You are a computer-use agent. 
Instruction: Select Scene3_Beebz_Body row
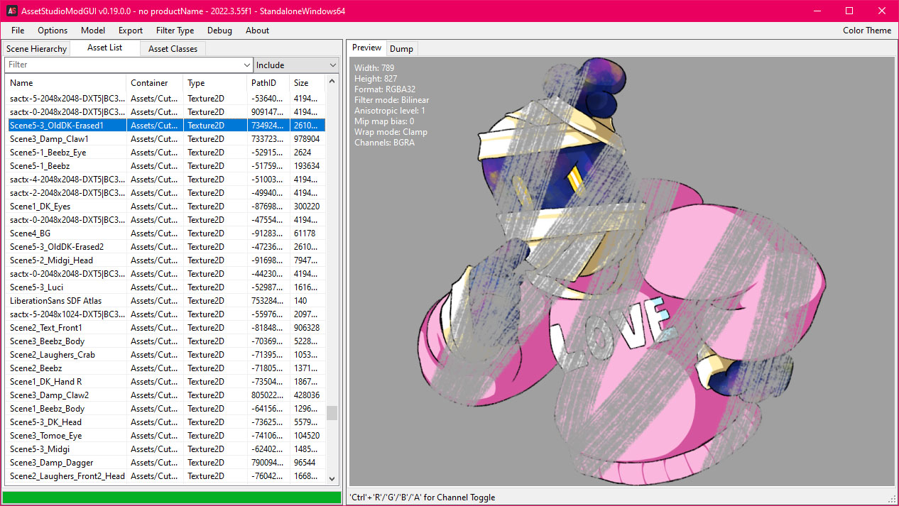pos(166,341)
